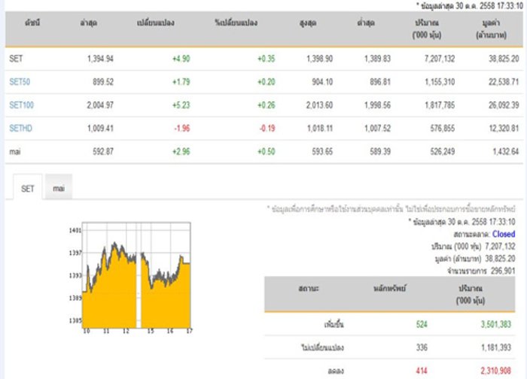Viewport: 527px width, 379px height.
Task: Select SET50 change value +1.79
Action: [181, 81]
